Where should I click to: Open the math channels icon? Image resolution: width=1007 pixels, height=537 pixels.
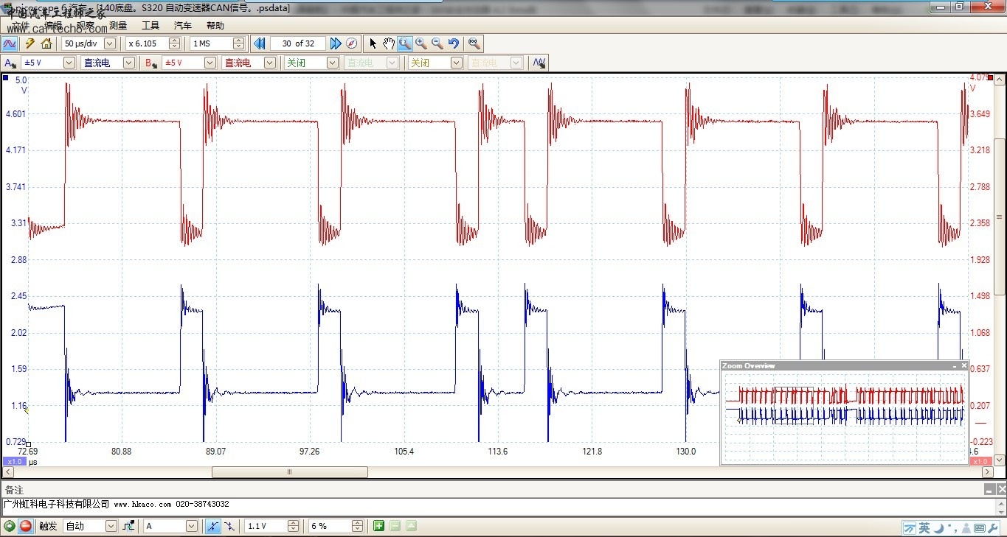[x=539, y=63]
